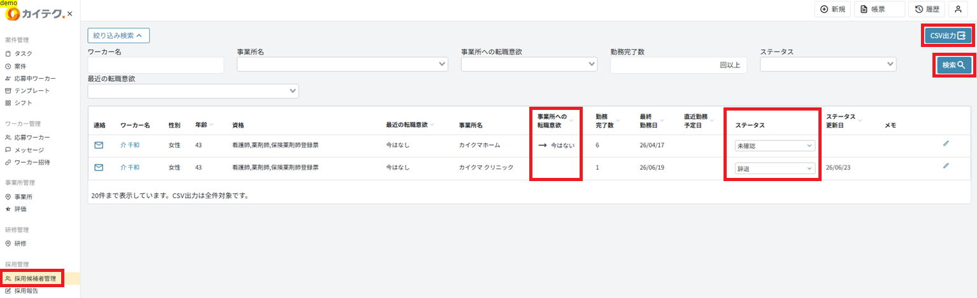Click the 26/06/23 status update date
This screenshot has width=977, height=298.
pyautogui.click(x=838, y=168)
